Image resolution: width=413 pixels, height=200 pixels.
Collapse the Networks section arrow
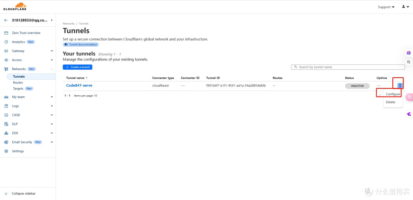click(52, 69)
